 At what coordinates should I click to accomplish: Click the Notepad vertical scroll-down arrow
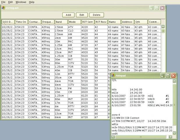(x=174, y=133)
